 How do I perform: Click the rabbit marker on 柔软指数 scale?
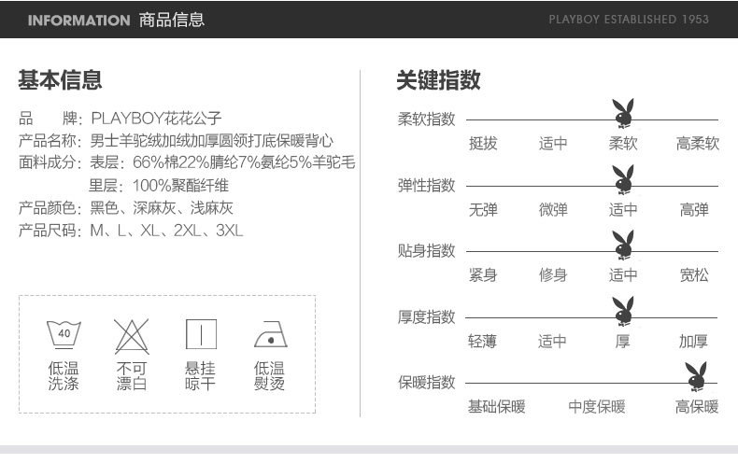click(623, 113)
